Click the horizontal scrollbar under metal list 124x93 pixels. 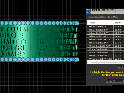pos(107,62)
